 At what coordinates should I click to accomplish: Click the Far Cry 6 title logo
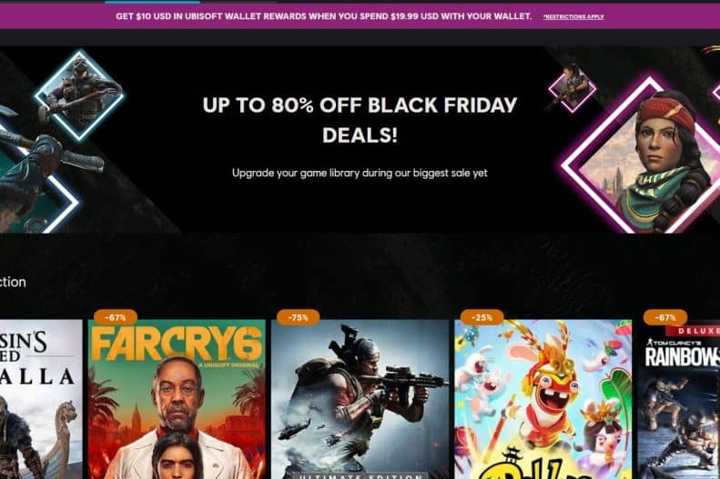177,345
